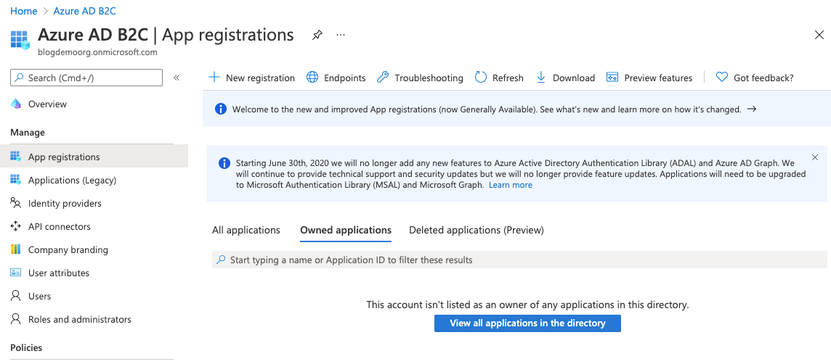Pin the App registrations page
Screen dimensions: 831x364
[x=317, y=35]
